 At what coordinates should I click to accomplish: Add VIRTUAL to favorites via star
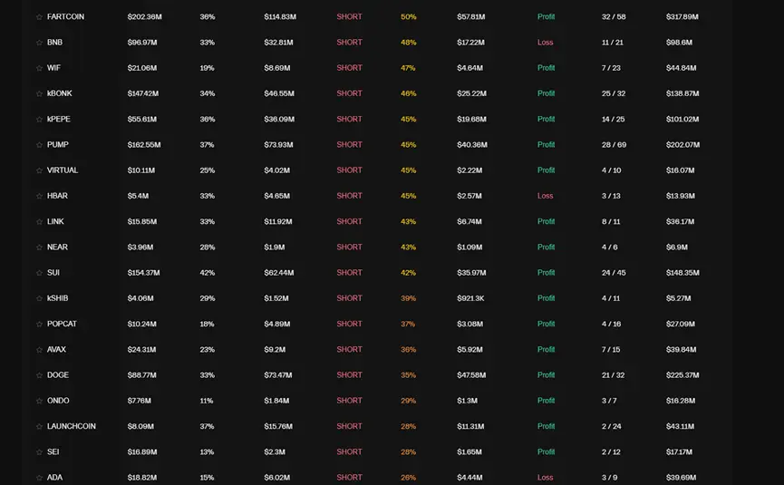[x=39, y=170]
